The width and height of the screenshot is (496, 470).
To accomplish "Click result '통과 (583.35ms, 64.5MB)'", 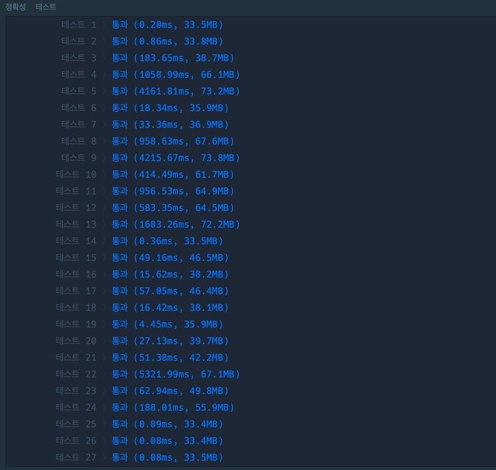I will coord(173,208).
